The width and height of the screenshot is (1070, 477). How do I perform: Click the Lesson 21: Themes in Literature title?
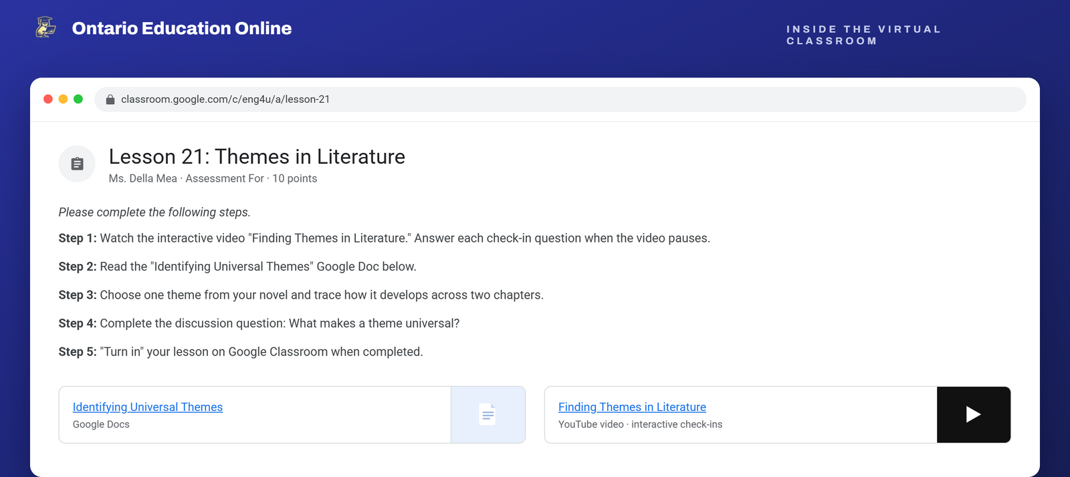257,156
